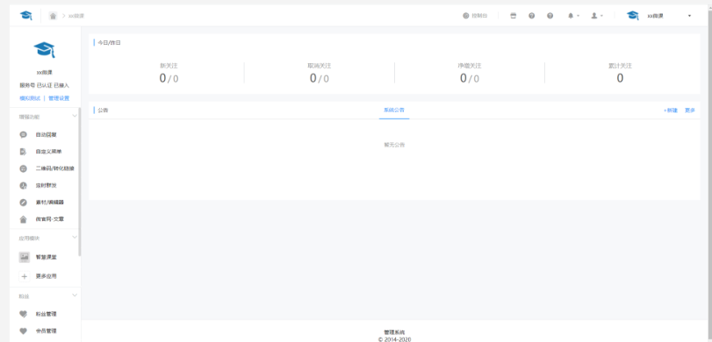
Task: Click the help icon next to the bell
Action: coord(550,16)
